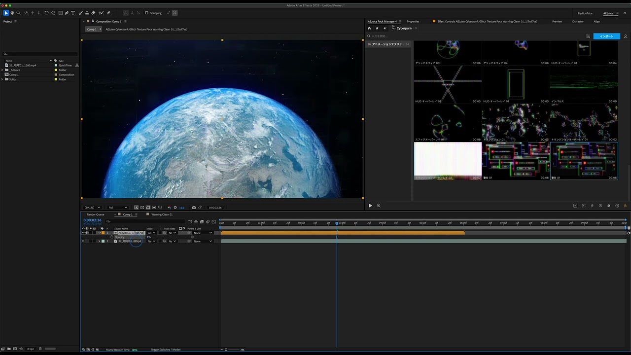Click the blue インポート import button
This screenshot has height=355, width=631.
[x=607, y=36]
